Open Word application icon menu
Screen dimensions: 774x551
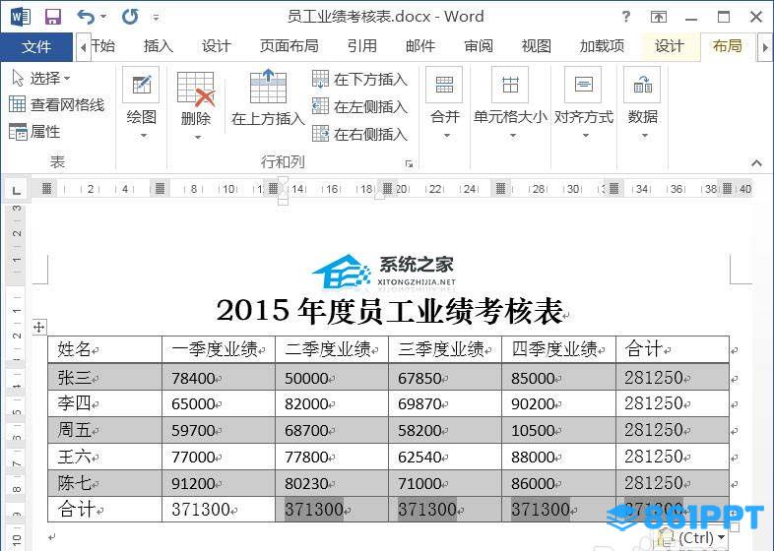21,18
